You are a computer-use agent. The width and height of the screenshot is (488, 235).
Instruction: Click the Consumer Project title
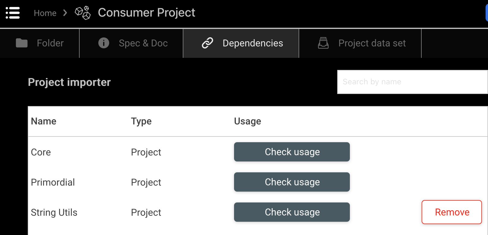[147, 13]
